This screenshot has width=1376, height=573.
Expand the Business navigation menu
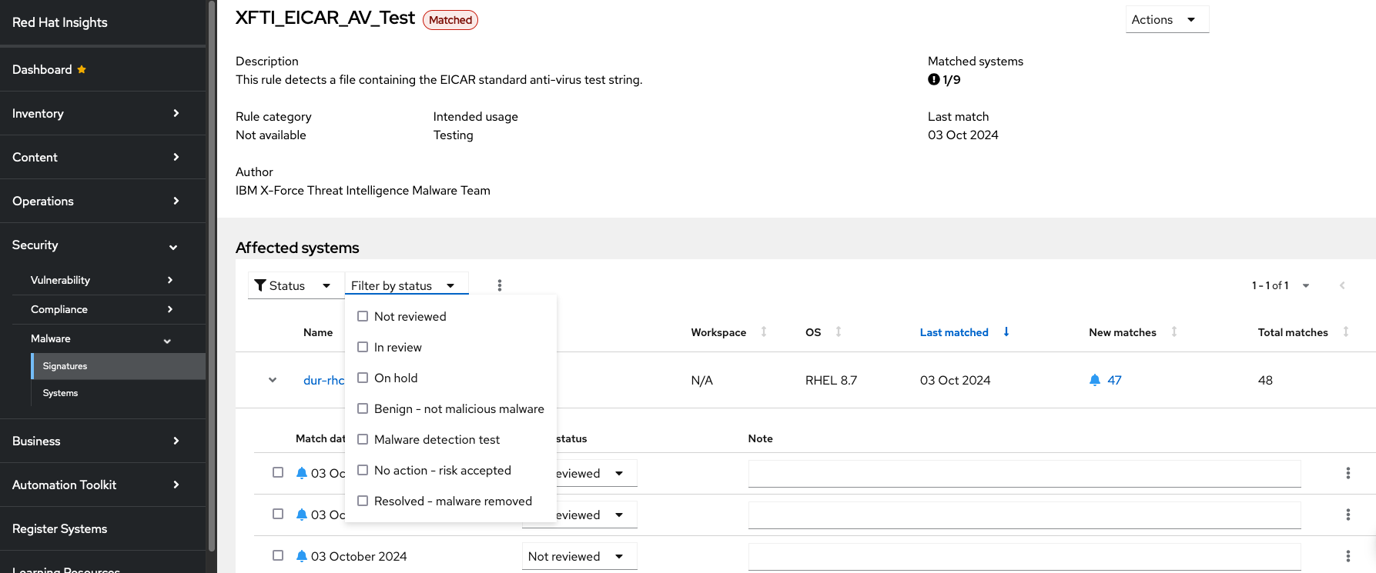click(x=103, y=441)
